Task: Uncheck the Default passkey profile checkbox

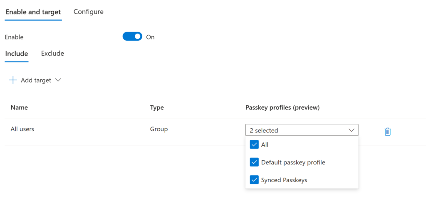Action: click(254, 162)
